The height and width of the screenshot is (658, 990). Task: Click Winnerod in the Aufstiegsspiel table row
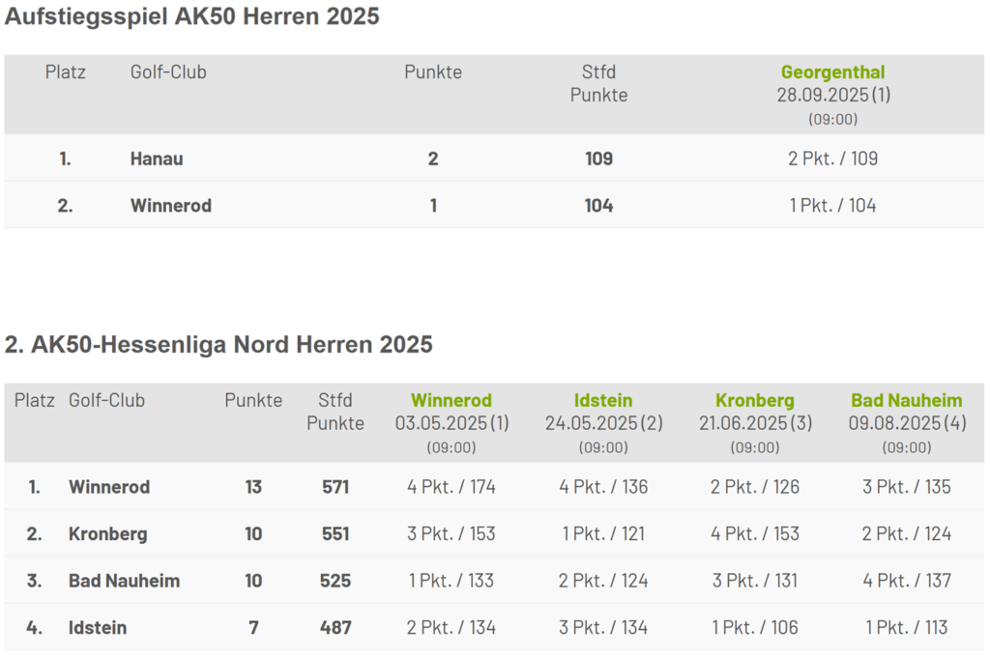171,206
